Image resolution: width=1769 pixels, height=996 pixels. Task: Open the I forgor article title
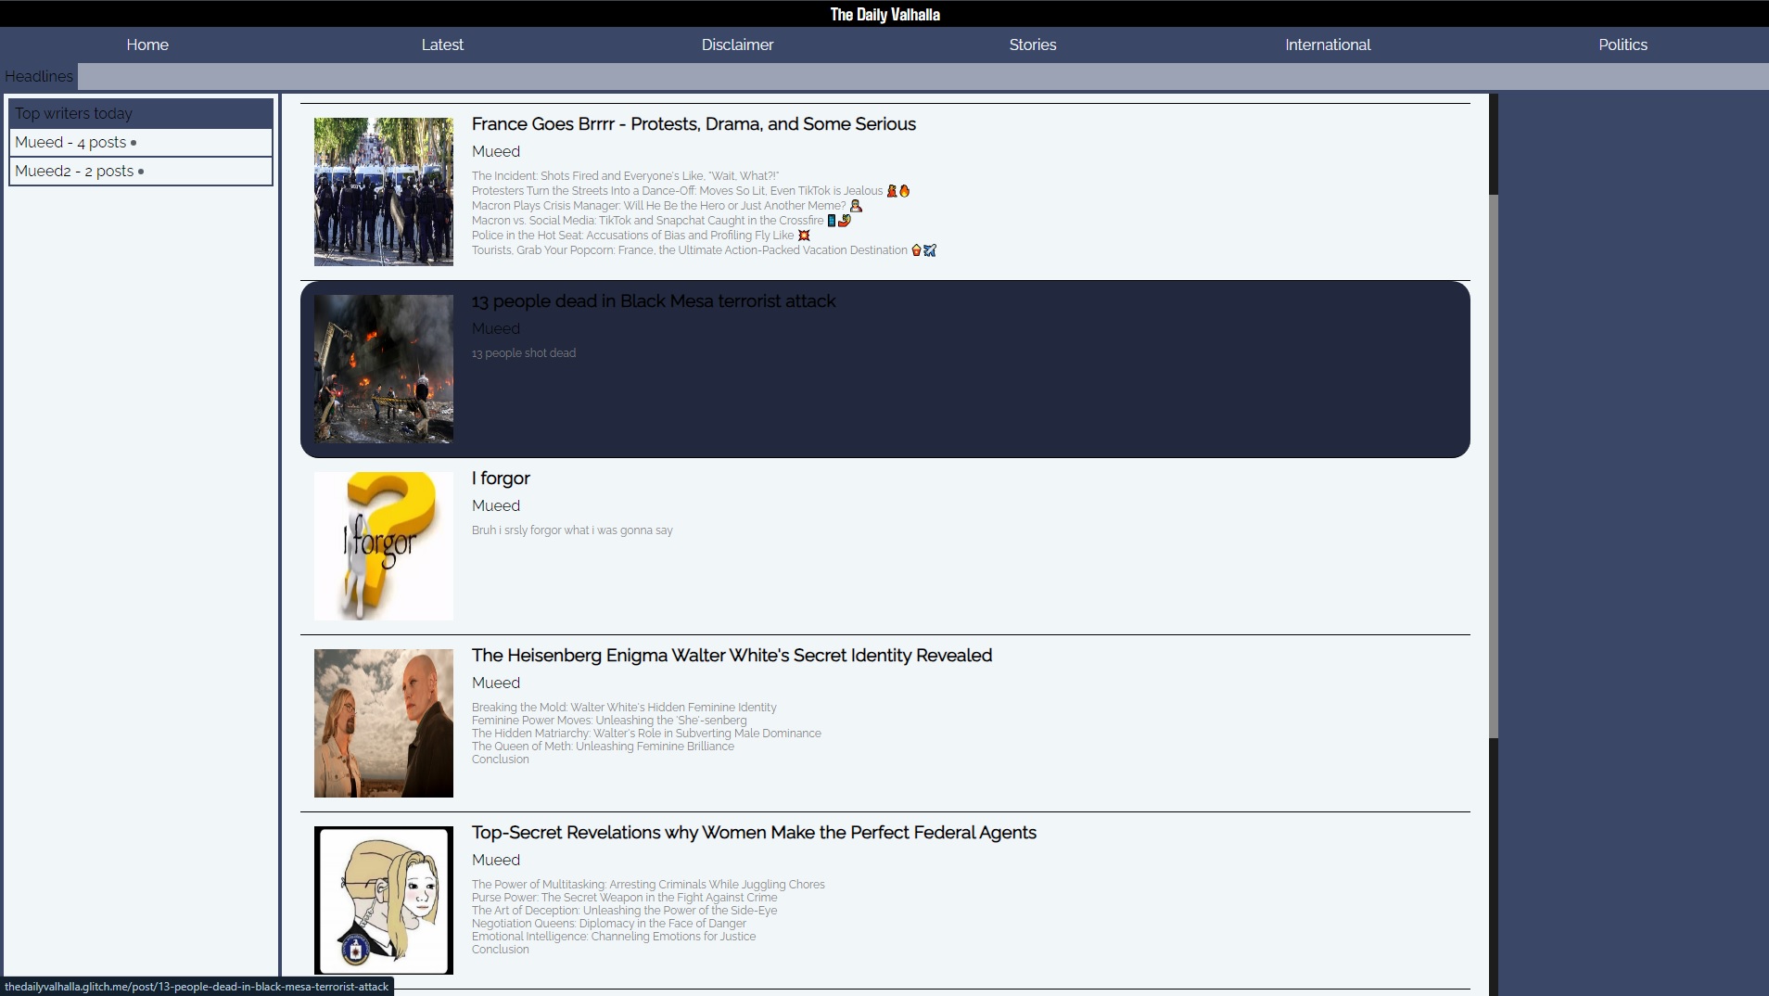501,479
